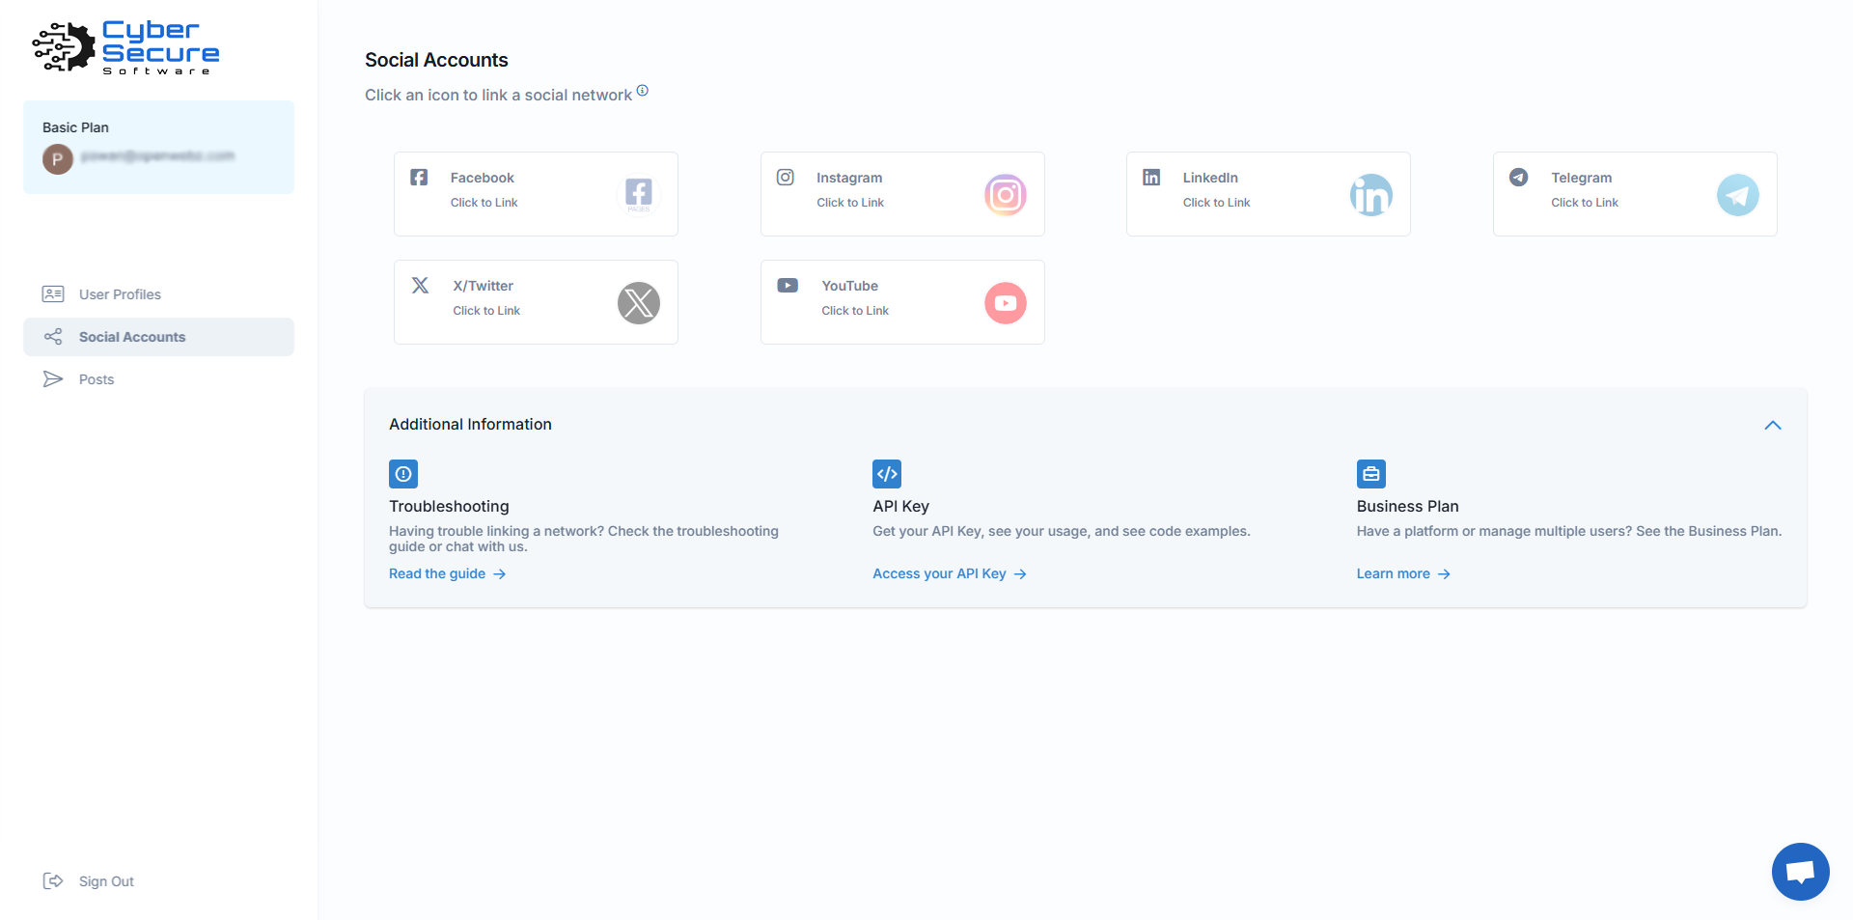Click the Posts paper-plane icon

53,379
